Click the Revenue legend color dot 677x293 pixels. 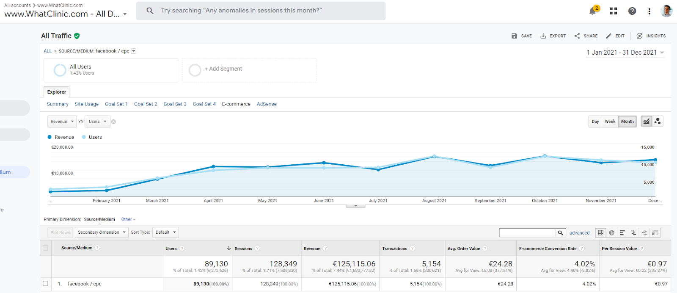click(50, 137)
